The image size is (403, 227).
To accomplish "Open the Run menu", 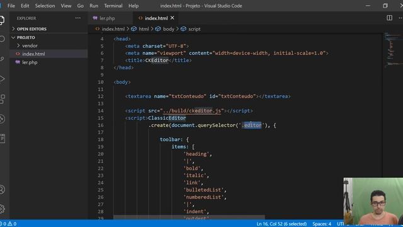I will click(94, 6).
